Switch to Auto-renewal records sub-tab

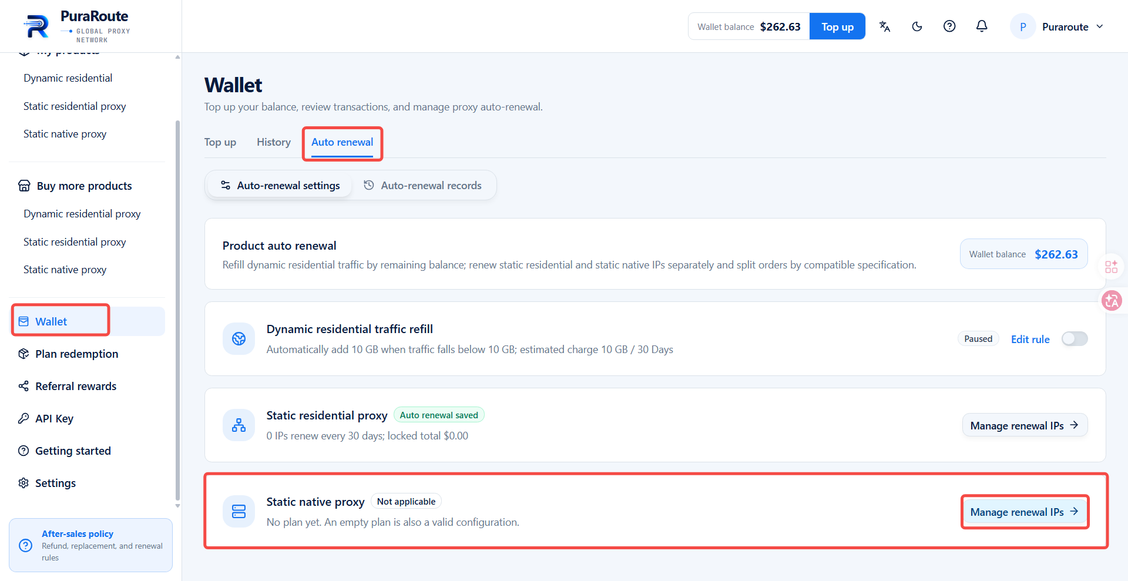coord(422,186)
